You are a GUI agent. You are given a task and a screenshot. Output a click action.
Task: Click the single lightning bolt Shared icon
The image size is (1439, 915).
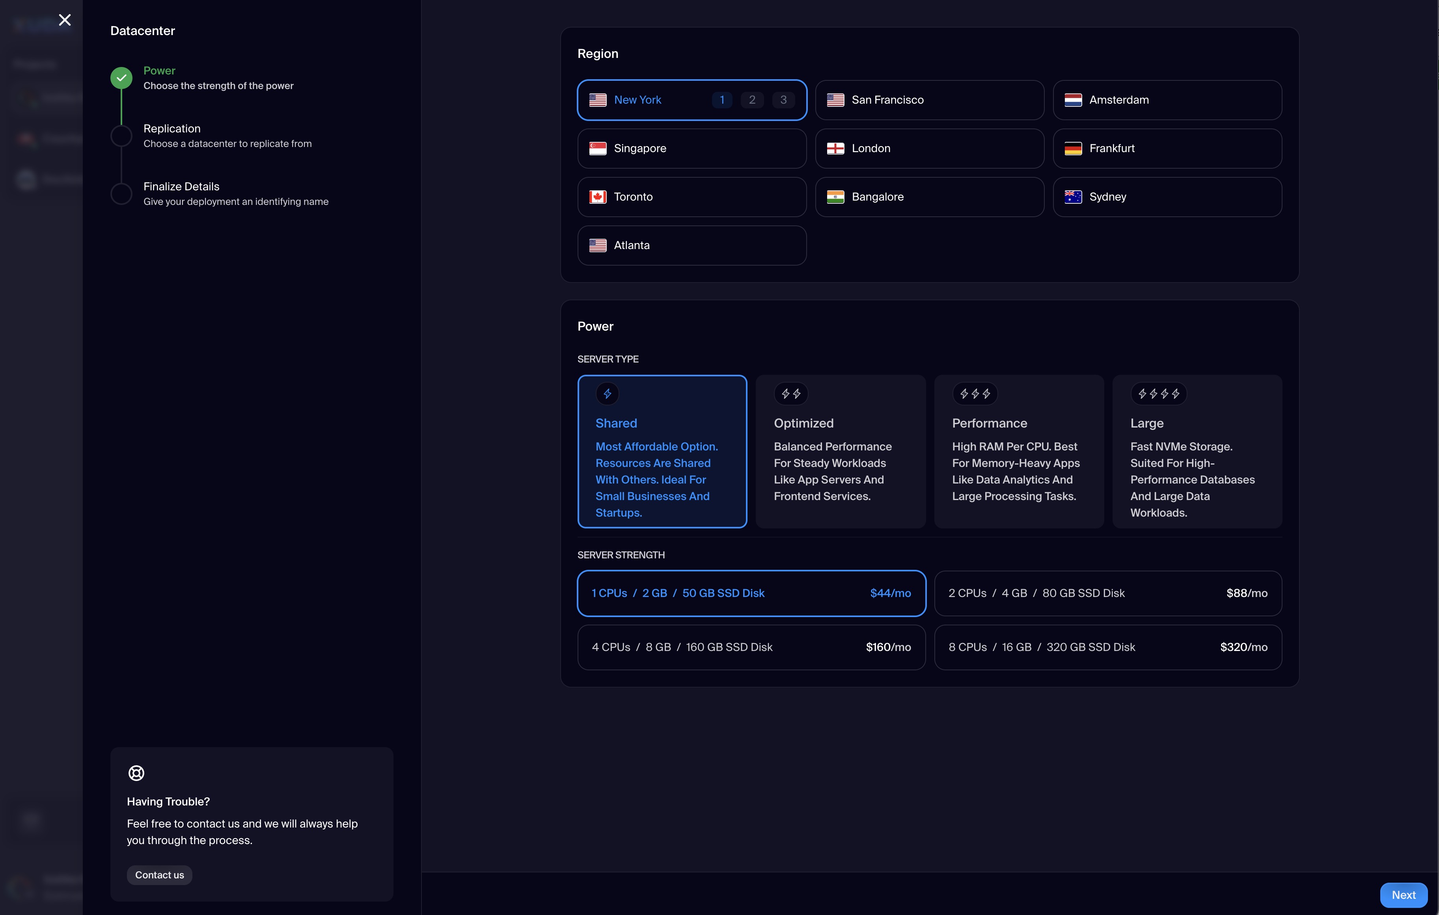tap(607, 394)
